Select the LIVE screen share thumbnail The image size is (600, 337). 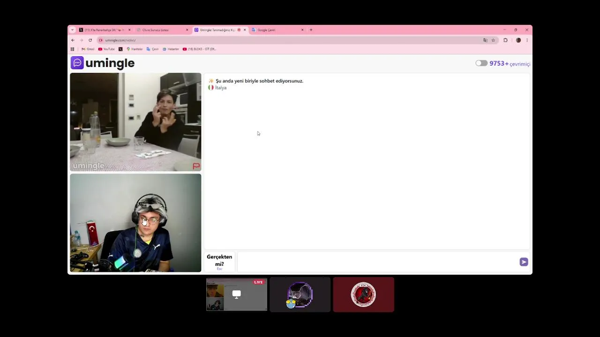(237, 294)
